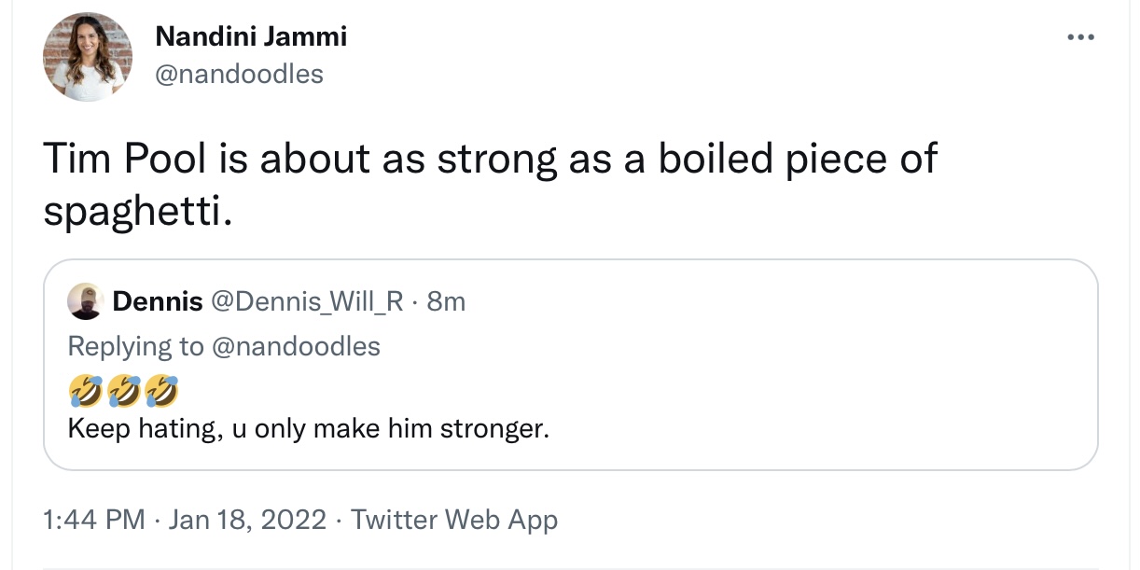The width and height of the screenshot is (1140, 570).
Task: Click Dennis's small avatar in quoted tweet
Action: pyautogui.click(x=85, y=301)
